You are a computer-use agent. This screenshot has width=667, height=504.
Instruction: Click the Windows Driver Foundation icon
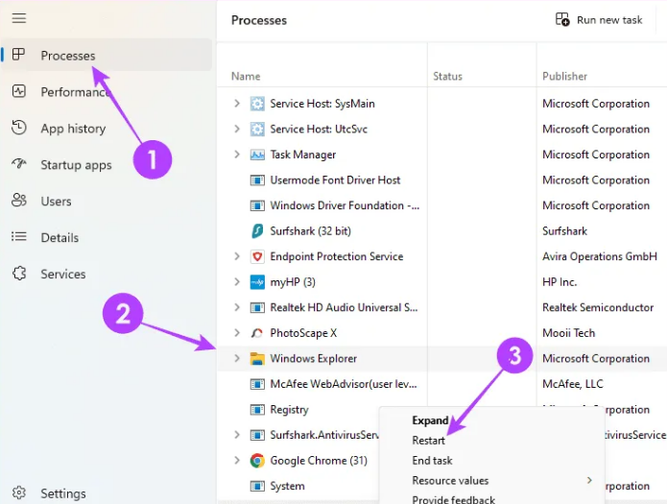tap(257, 205)
